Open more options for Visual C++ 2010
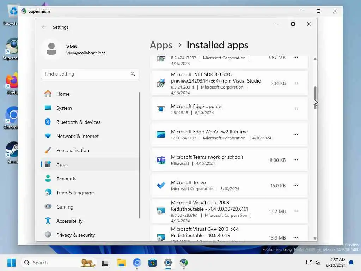 [x=296, y=237]
